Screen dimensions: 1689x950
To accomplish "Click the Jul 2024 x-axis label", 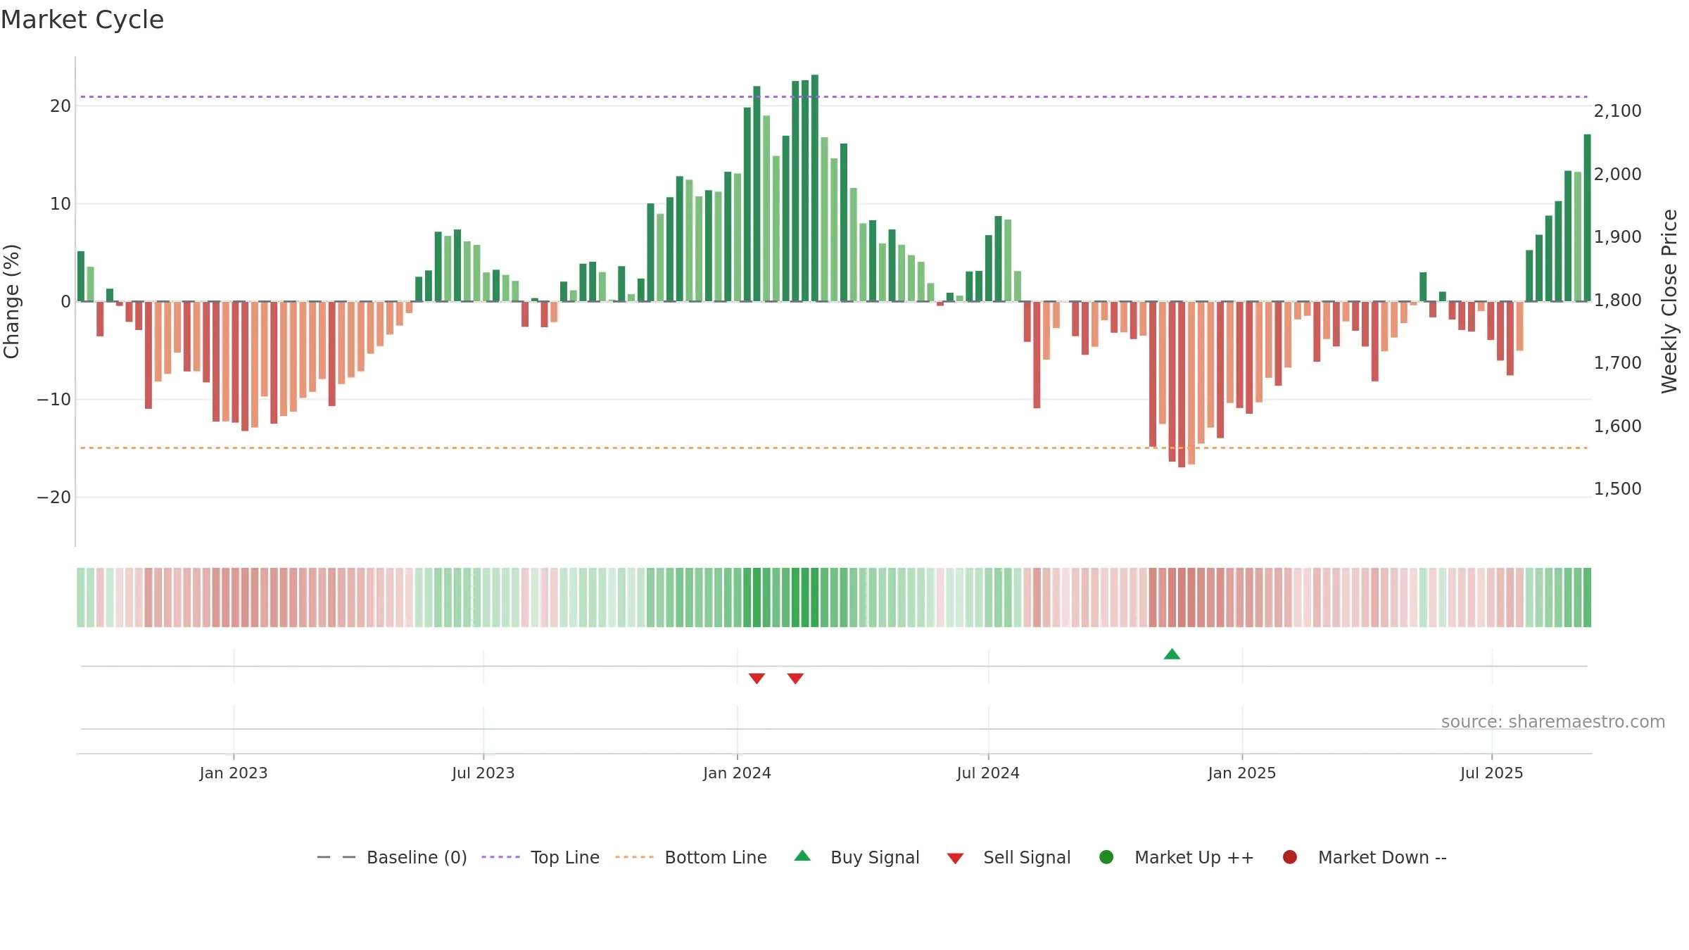I will (x=988, y=773).
